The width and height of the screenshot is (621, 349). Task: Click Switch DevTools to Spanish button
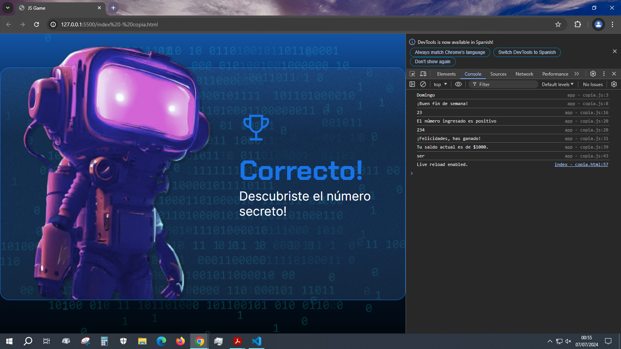(527, 52)
